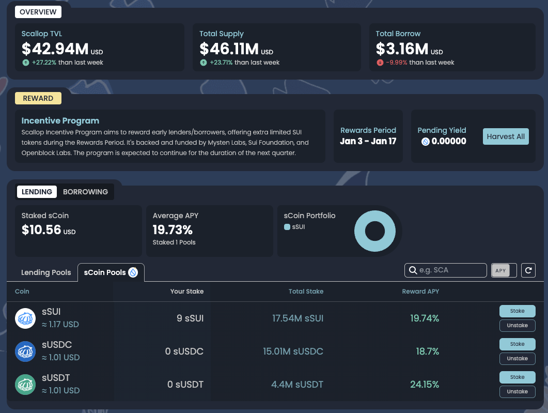Click the green up arrow under Scallop TVL

[x=26, y=63]
